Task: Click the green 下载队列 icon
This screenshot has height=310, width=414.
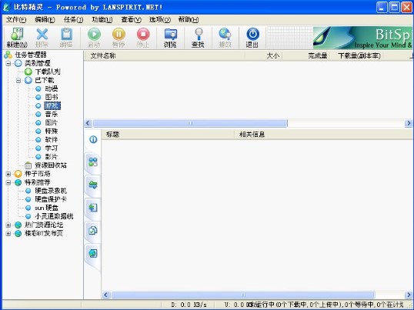Action: coord(28,72)
